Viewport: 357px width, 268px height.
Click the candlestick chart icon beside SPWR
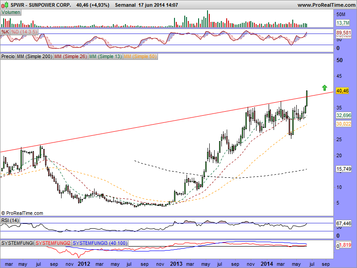coord(5,4)
